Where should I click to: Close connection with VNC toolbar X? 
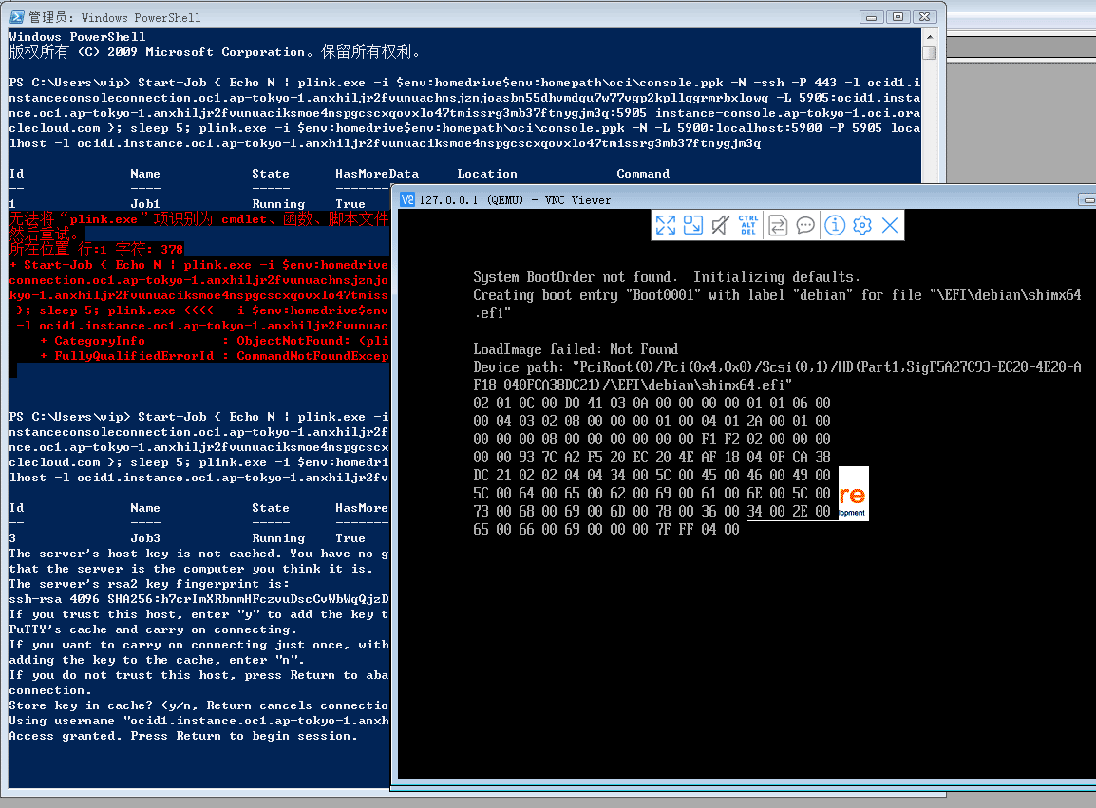click(890, 225)
